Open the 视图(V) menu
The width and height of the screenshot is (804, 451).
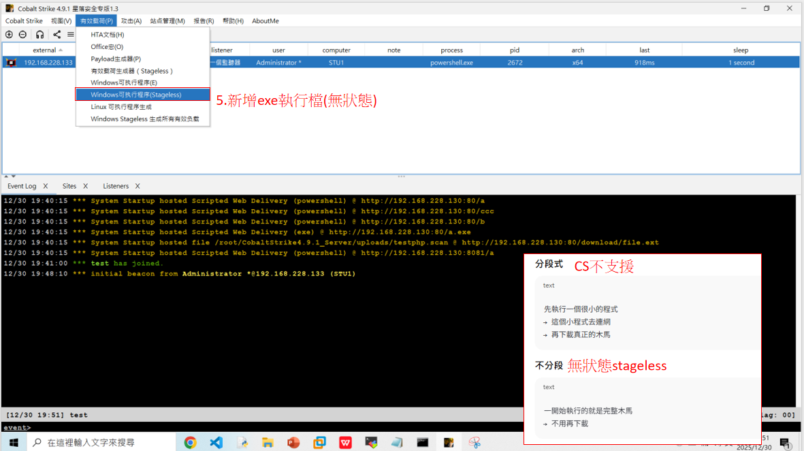coord(61,21)
